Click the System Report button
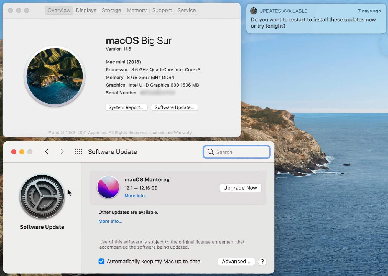Screen dimensions: 388x276 point(126,107)
